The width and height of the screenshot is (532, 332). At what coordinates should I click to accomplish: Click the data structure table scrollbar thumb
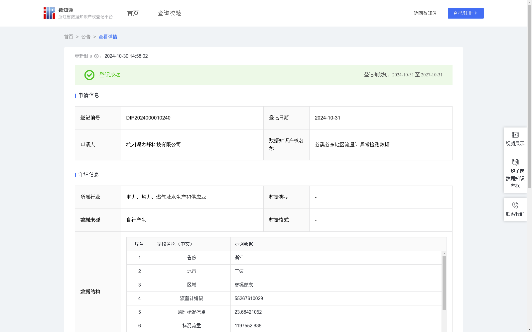tap(444, 283)
